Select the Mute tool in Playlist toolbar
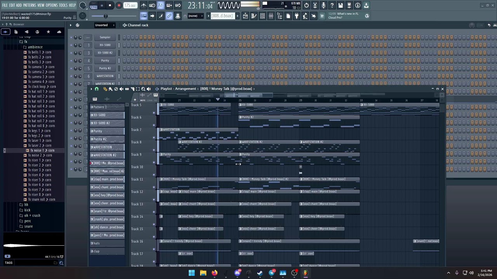 pos(121,89)
